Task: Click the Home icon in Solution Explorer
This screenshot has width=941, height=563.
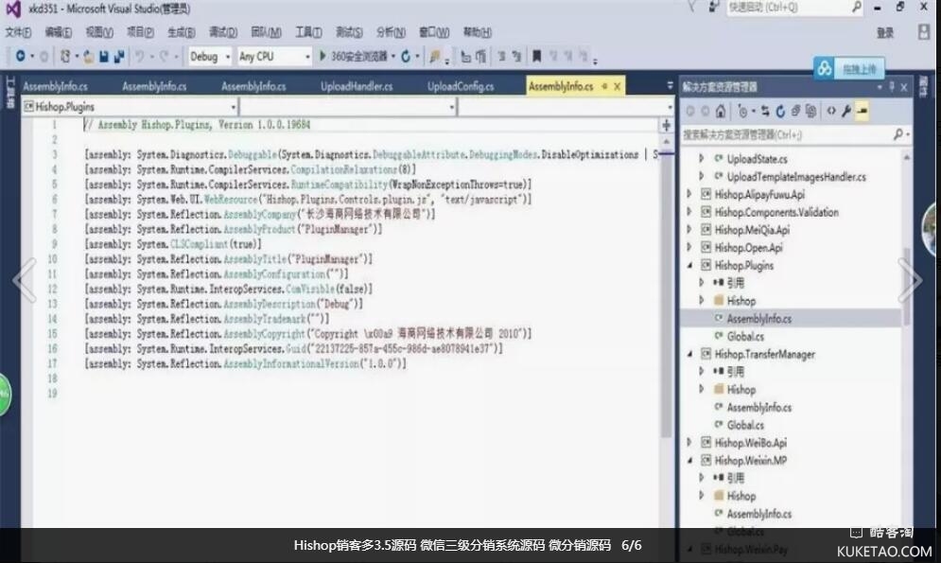Action: coord(721,111)
